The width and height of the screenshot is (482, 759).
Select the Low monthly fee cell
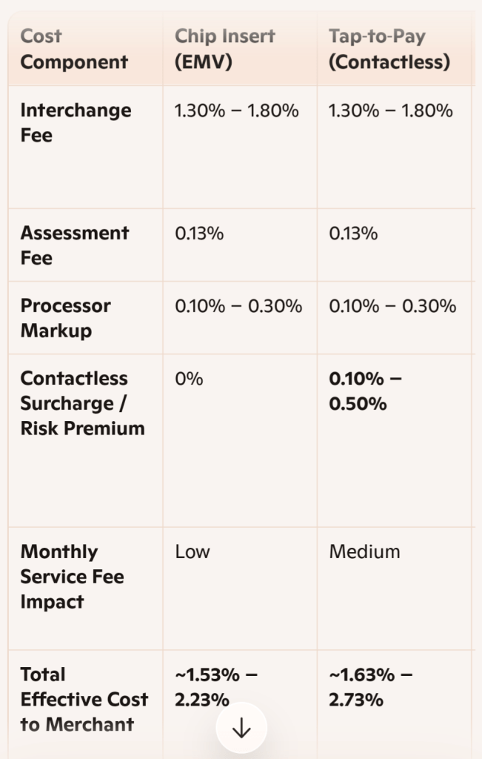[193, 552]
